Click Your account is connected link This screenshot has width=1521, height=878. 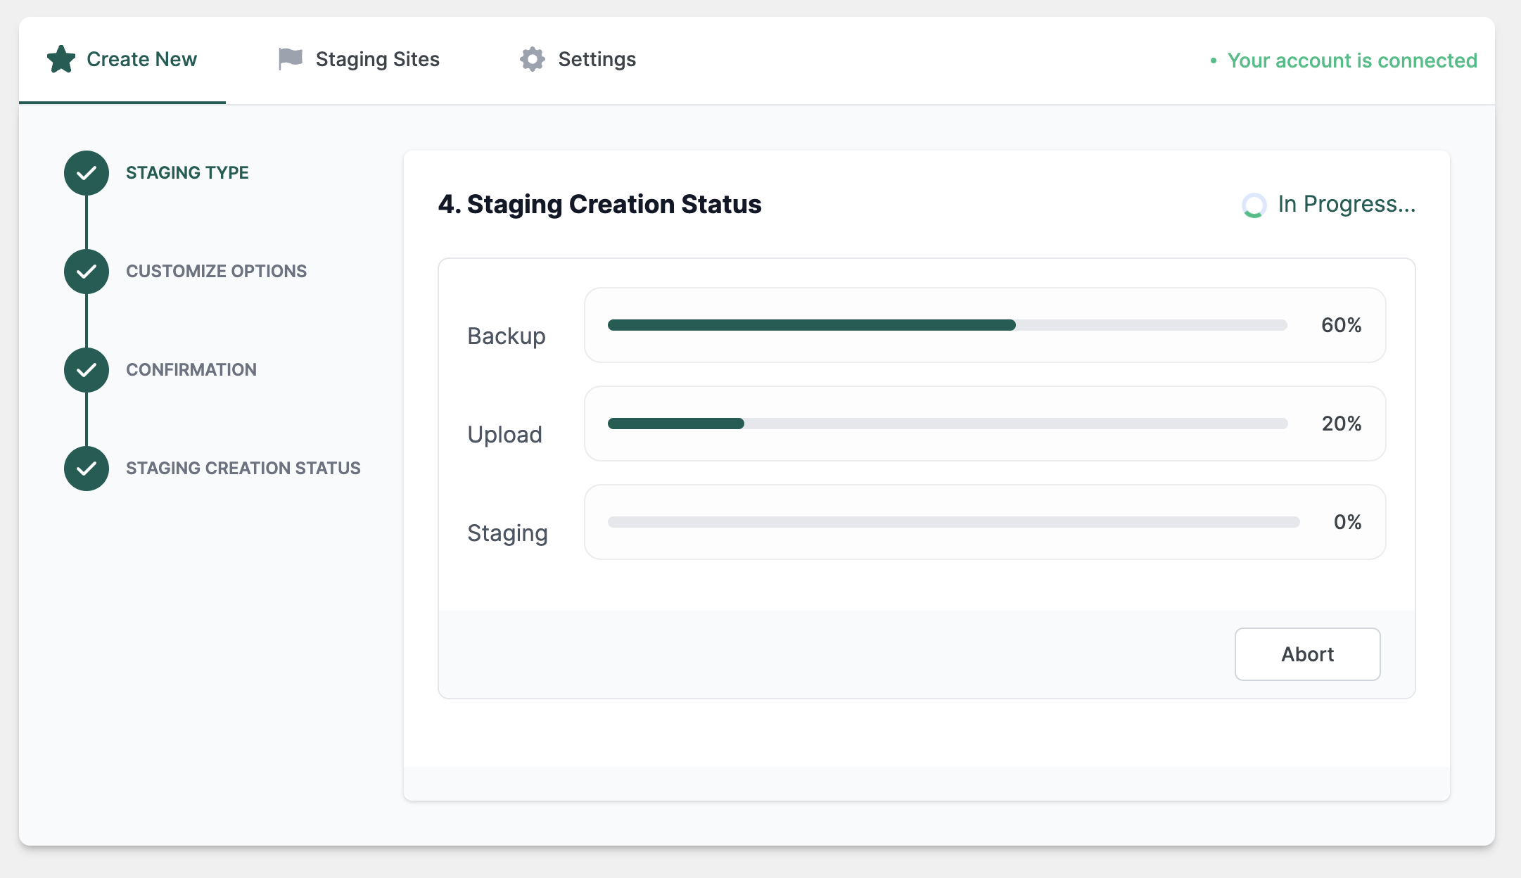(1352, 61)
